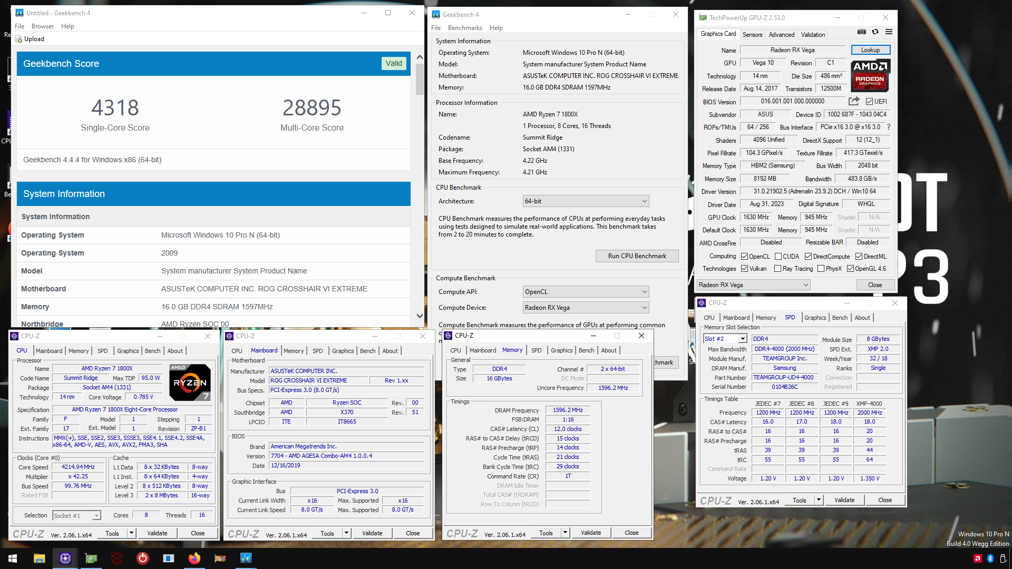Click the green GPU-Z card icon on the taskbar
Screen dimensions: 1012x569
91,558
